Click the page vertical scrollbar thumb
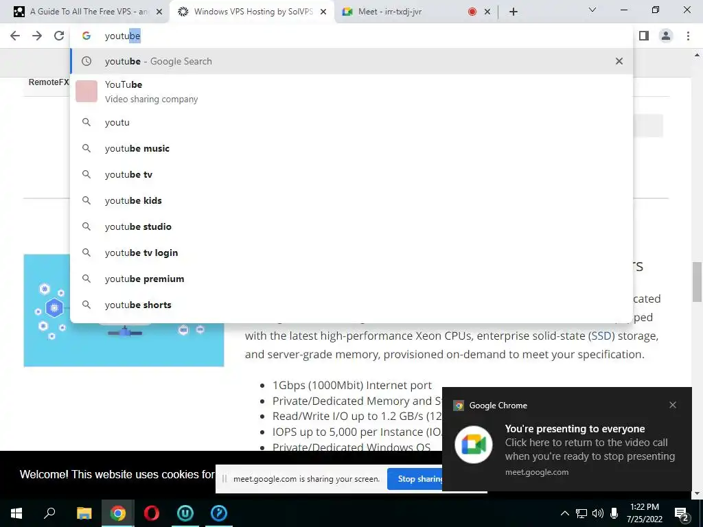The image size is (703, 527). click(697, 282)
